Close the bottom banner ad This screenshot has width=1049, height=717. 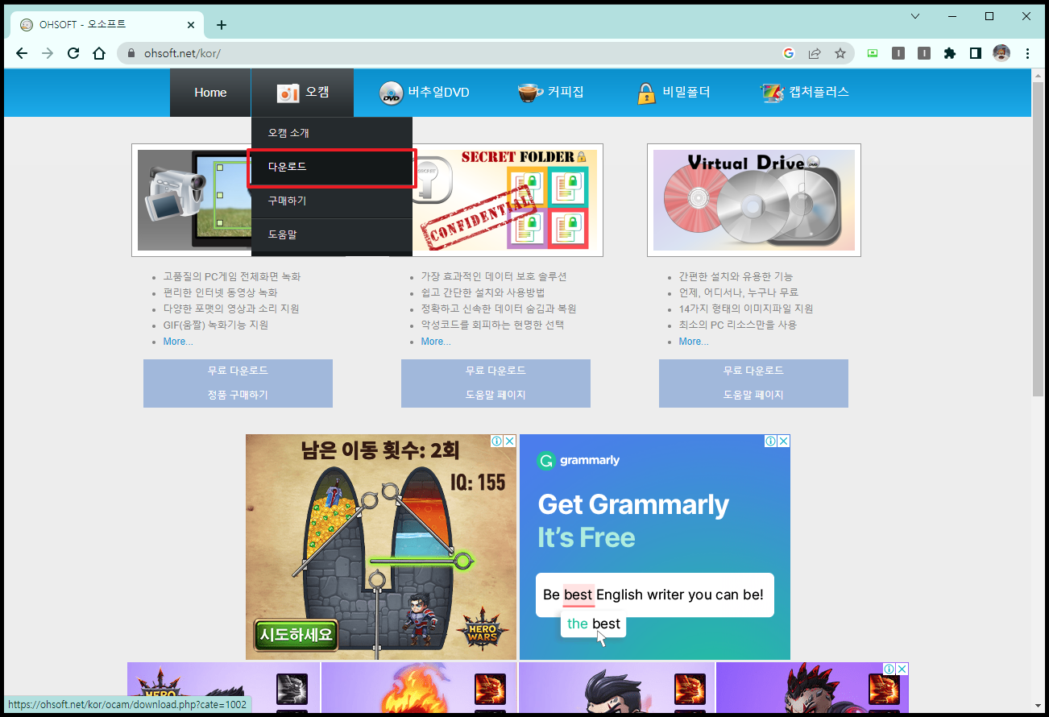[x=902, y=669]
